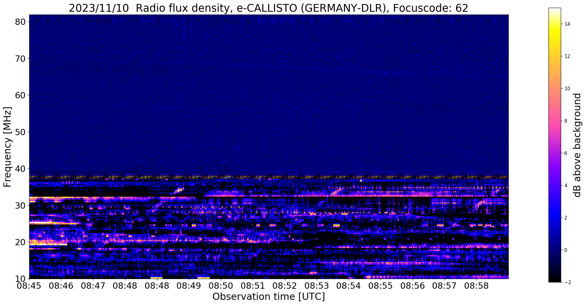Select the 'Frequency [MHz]' y-axis label
Screen dimensions: 586x305
point(7,147)
